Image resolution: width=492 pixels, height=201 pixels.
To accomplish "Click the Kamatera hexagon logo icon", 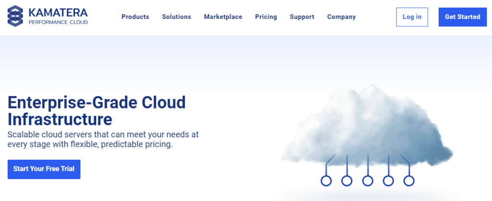I will point(17,15).
